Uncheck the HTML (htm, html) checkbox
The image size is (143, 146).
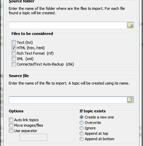pos(14,48)
